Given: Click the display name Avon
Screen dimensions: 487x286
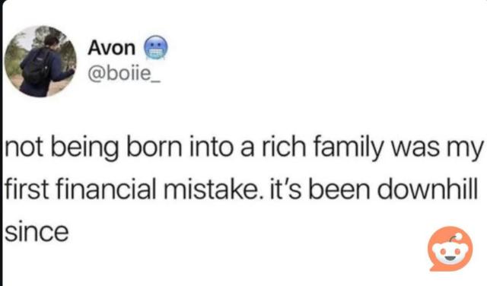Looking at the screenshot, I should click(112, 48).
